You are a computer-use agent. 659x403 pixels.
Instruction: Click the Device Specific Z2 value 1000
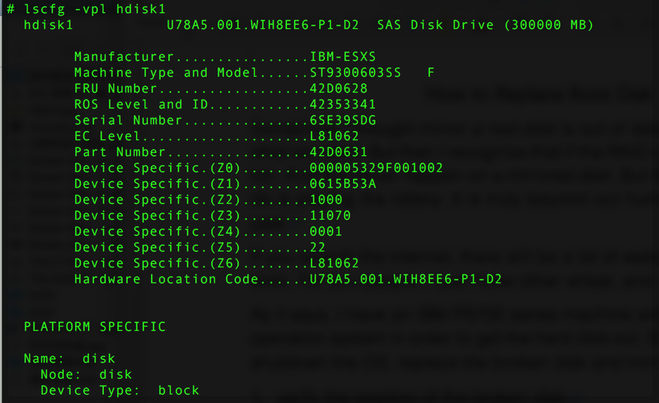[326, 200]
